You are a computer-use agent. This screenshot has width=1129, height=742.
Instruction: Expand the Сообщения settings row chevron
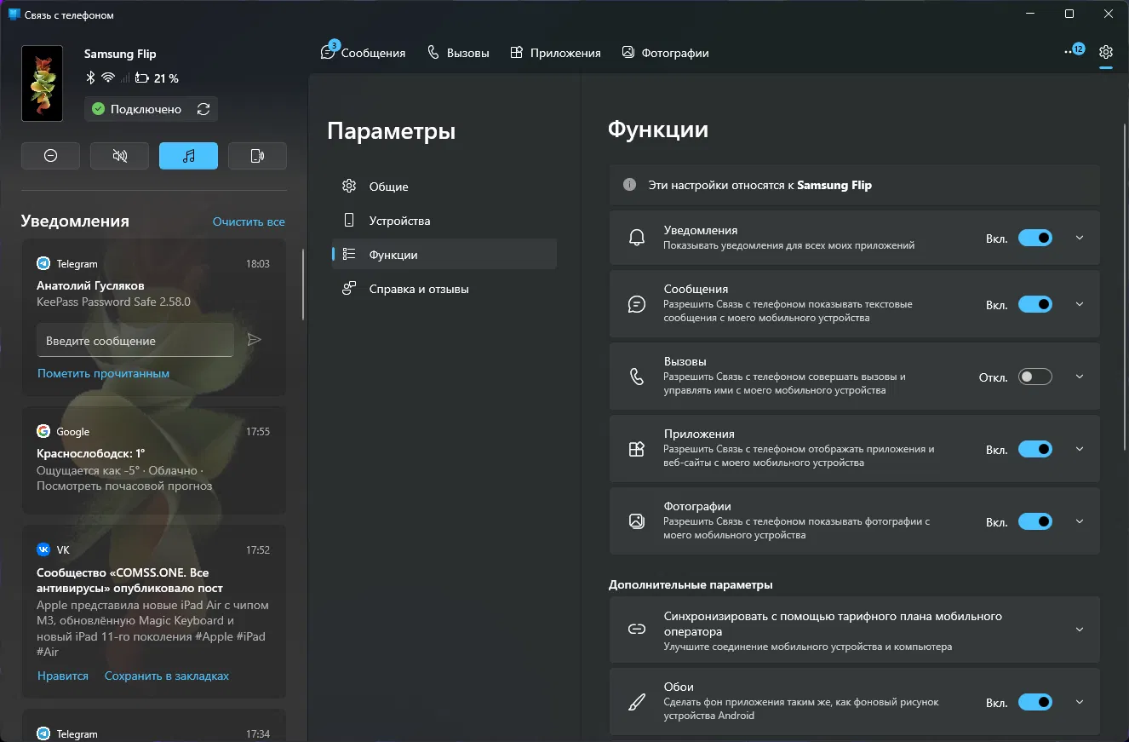[1080, 304]
